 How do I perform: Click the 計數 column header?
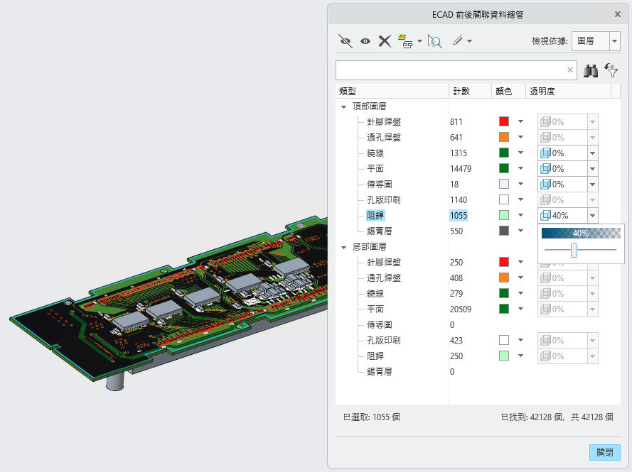point(471,92)
